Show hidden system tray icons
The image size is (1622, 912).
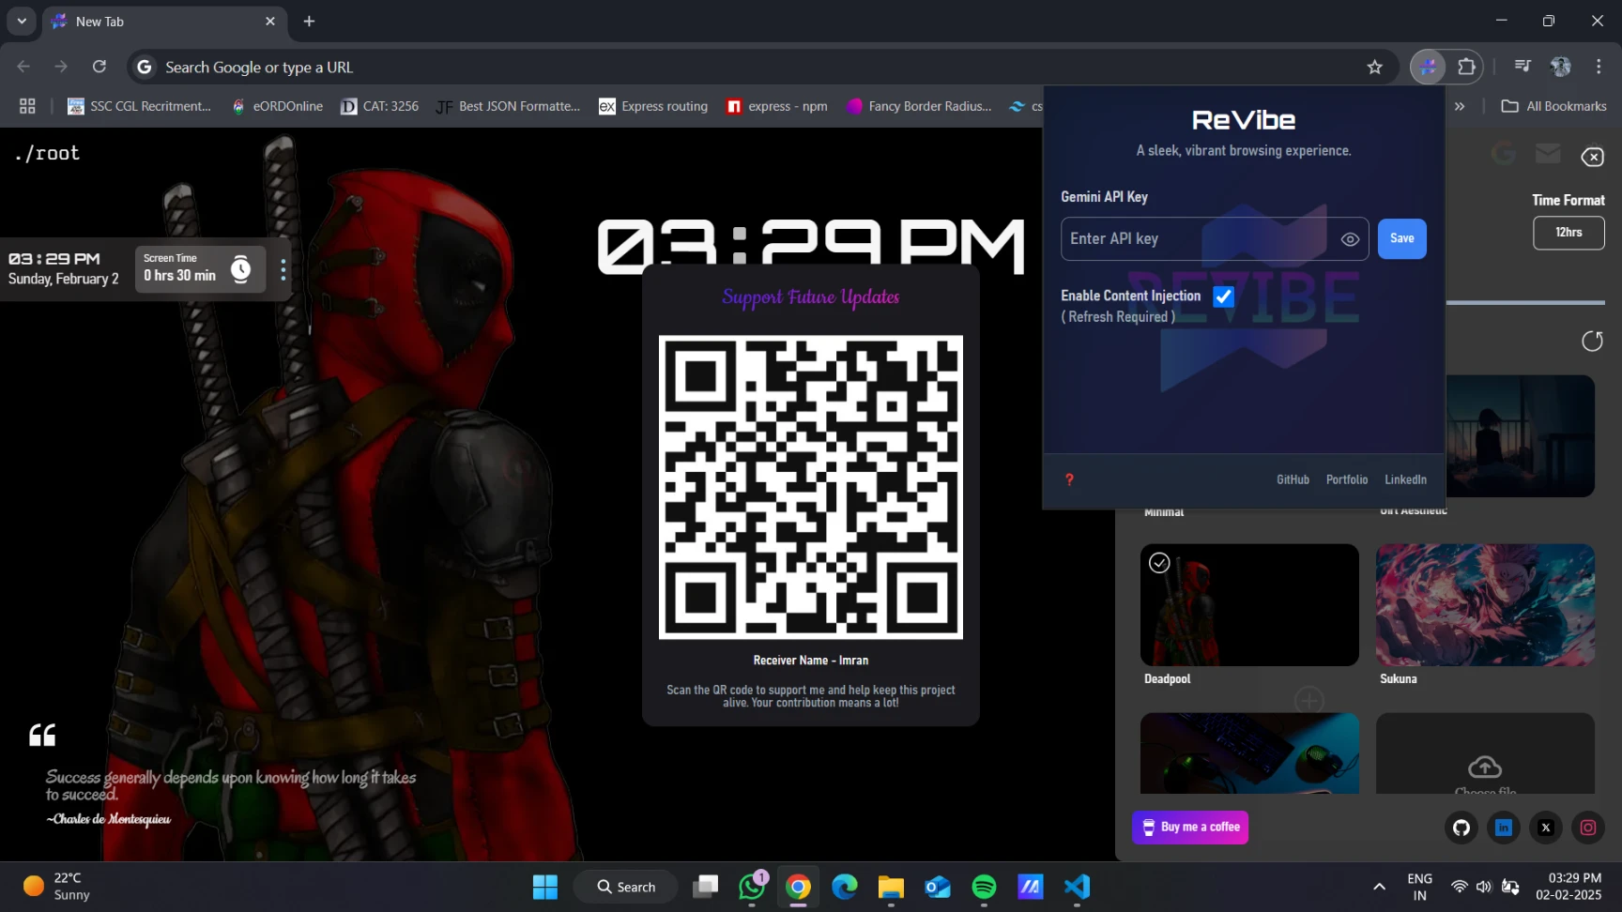(x=1379, y=887)
